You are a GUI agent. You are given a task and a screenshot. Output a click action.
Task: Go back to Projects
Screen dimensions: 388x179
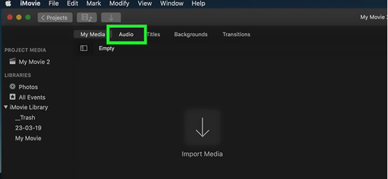click(x=55, y=17)
